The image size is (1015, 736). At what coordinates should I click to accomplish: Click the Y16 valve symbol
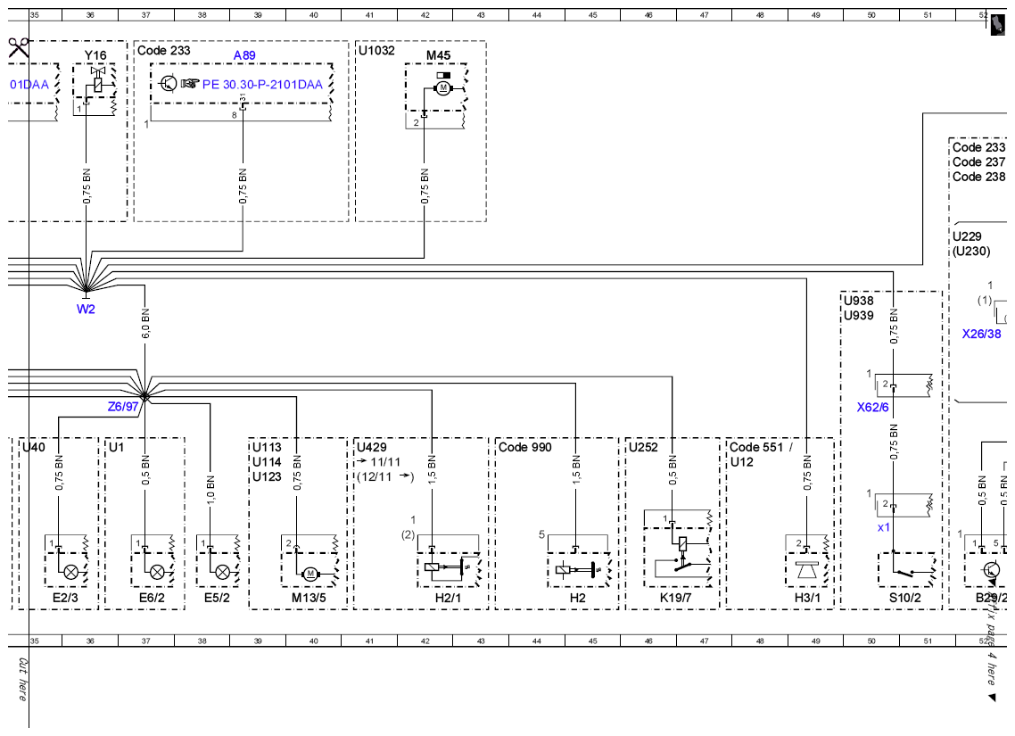pyautogui.click(x=98, y=79)
